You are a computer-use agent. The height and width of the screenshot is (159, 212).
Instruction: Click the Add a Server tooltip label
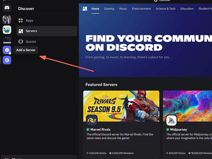(x=26, y=50)
